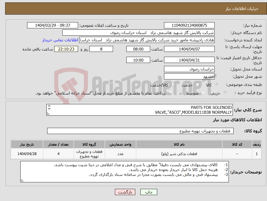The width and height of the screenshot is (267, 201).
Task: Click the بازگشت (back) button
Action: click(x=125, y=192)
